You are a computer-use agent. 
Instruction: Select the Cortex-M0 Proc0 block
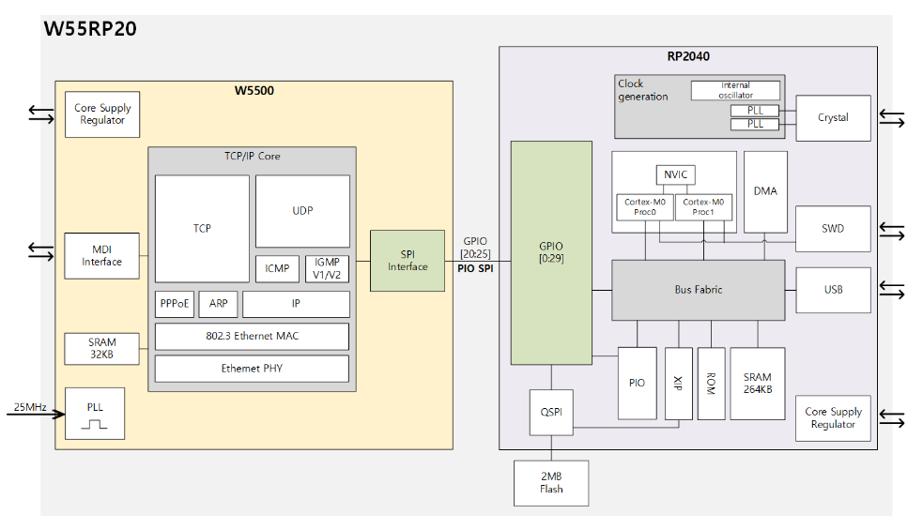point(644,207)
